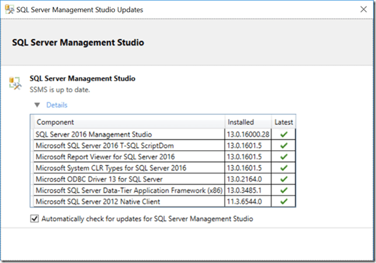Click the Details link
Viewport: 376px width, 263px height.
click(x=57, y=105)
